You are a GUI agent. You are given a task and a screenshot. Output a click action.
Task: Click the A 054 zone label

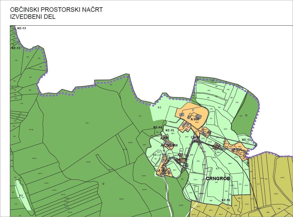coord(162,171)
